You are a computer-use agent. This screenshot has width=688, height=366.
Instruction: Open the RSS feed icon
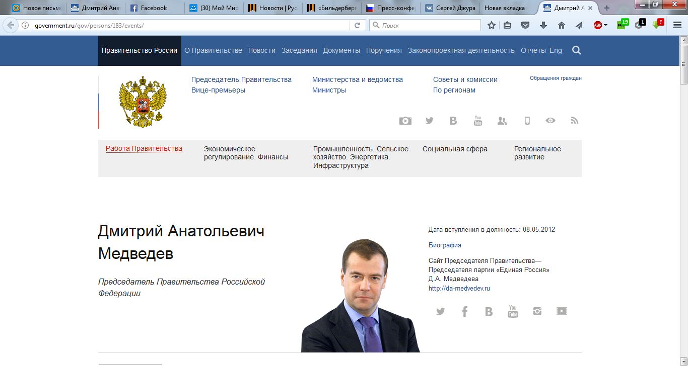click(574, 121)
